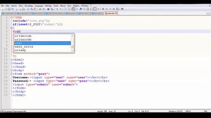Save the current file using the Save icon
The height and width of the screenshot is (118, 211).
pos(9,9)
